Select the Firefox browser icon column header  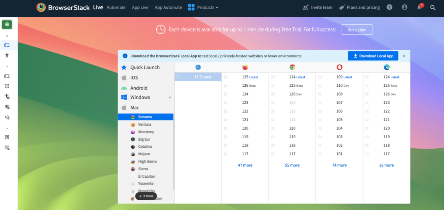tap(245, 67)
